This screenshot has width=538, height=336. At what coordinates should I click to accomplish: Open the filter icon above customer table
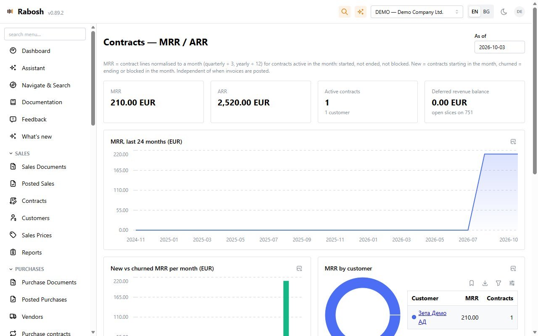[498, 283]
